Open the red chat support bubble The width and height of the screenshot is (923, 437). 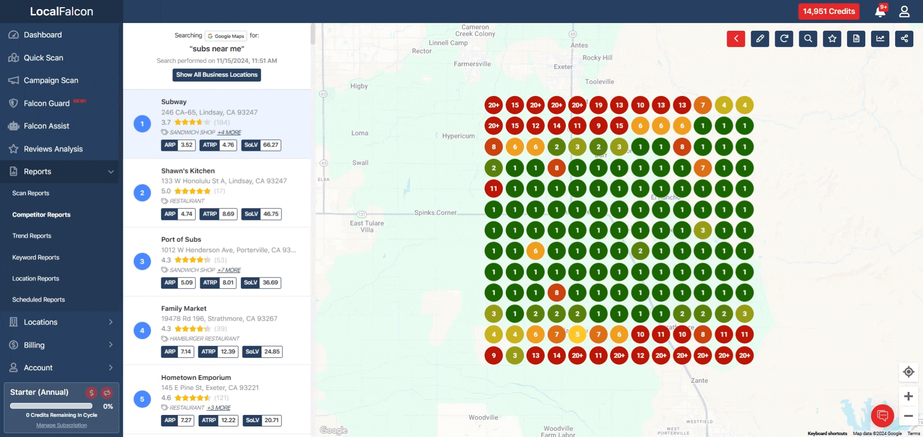pos(883,415)
